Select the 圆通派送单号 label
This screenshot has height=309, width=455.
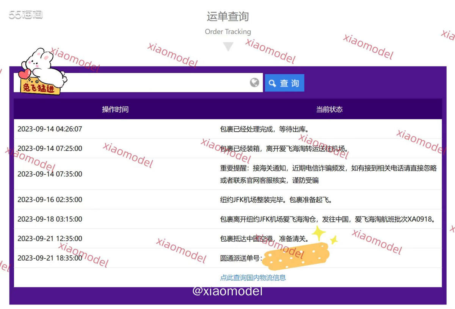pyautogui.click(x=241, y=258)
